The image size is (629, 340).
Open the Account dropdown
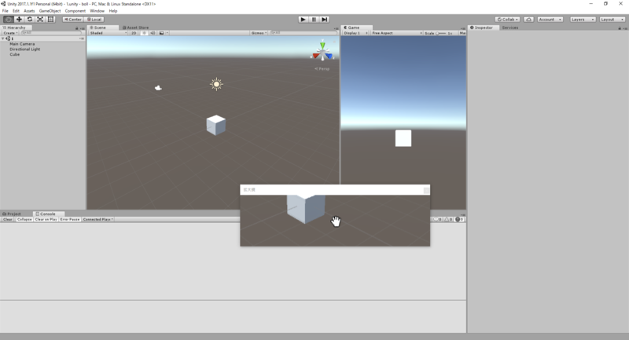550,19
